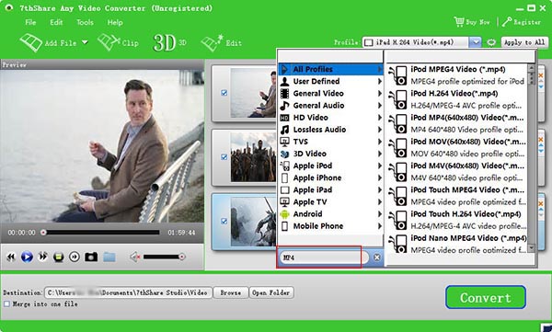Toggle checkbox of third highlighted video

pos(224,221)
